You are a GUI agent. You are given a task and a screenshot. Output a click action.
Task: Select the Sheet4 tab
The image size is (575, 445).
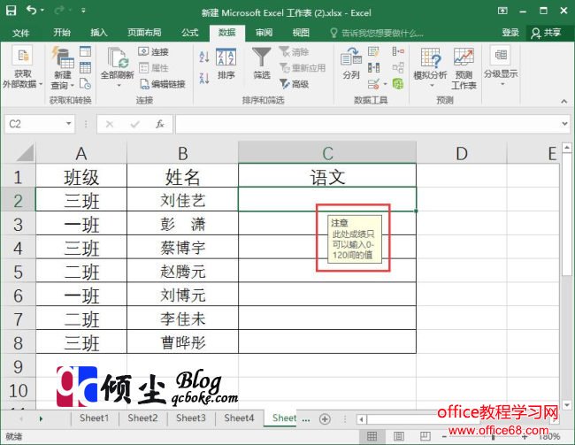point(239,418)
